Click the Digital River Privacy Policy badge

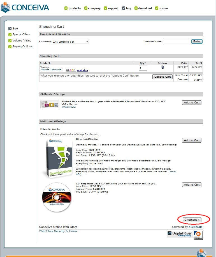pos(180,234)
